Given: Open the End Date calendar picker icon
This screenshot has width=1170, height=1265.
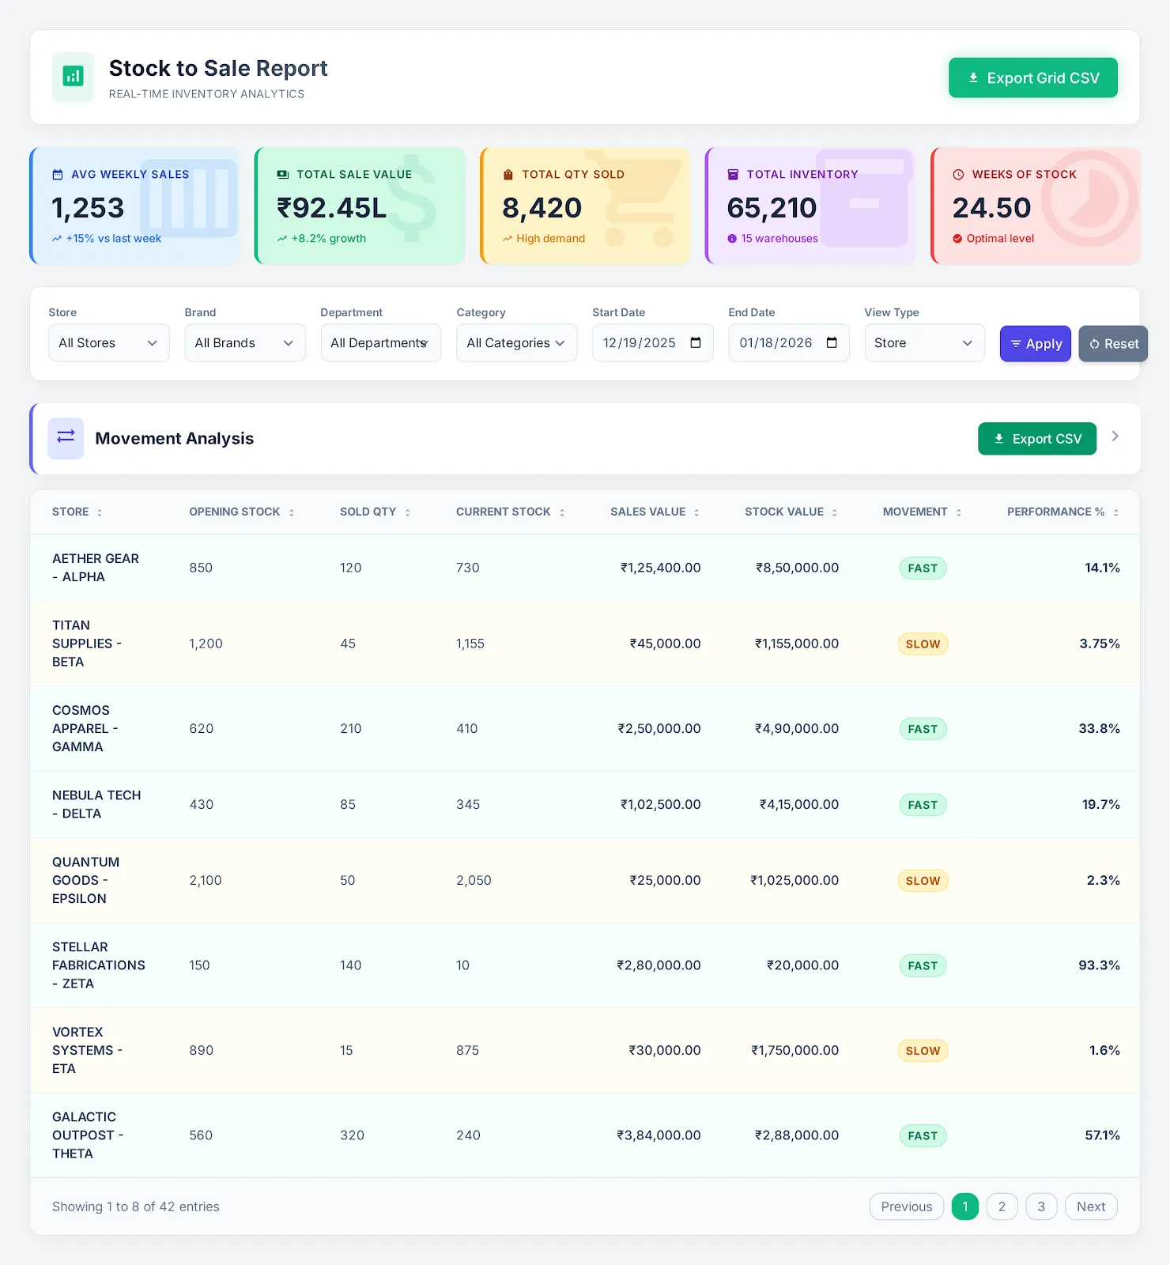Looking at the screenshot, I should click(x=832, y=342).
